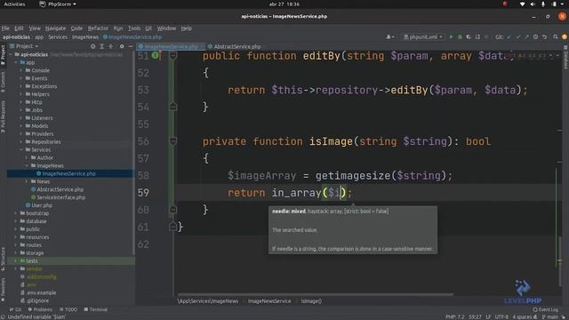569x320 pixels.
Task: Locate opened file in Project tree (target icon)
Action: coord(92,46)
